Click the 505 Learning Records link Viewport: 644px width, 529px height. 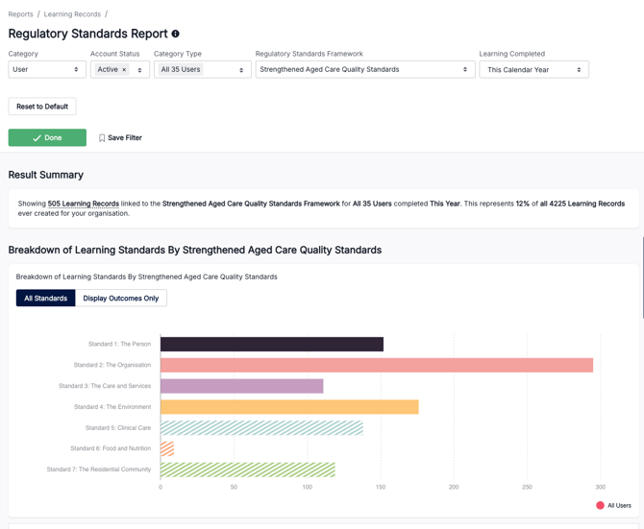click(x=84, y=204)
